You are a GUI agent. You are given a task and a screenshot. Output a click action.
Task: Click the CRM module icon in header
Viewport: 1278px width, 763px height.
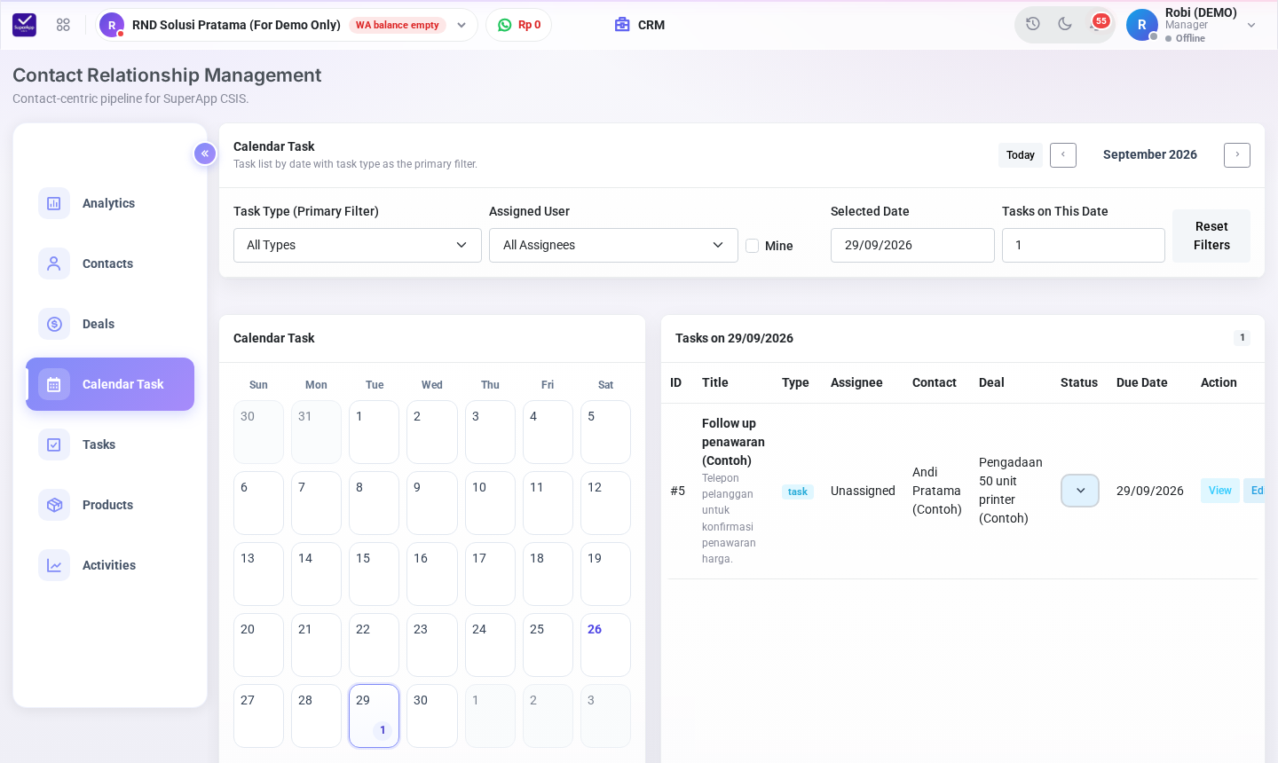622,25
